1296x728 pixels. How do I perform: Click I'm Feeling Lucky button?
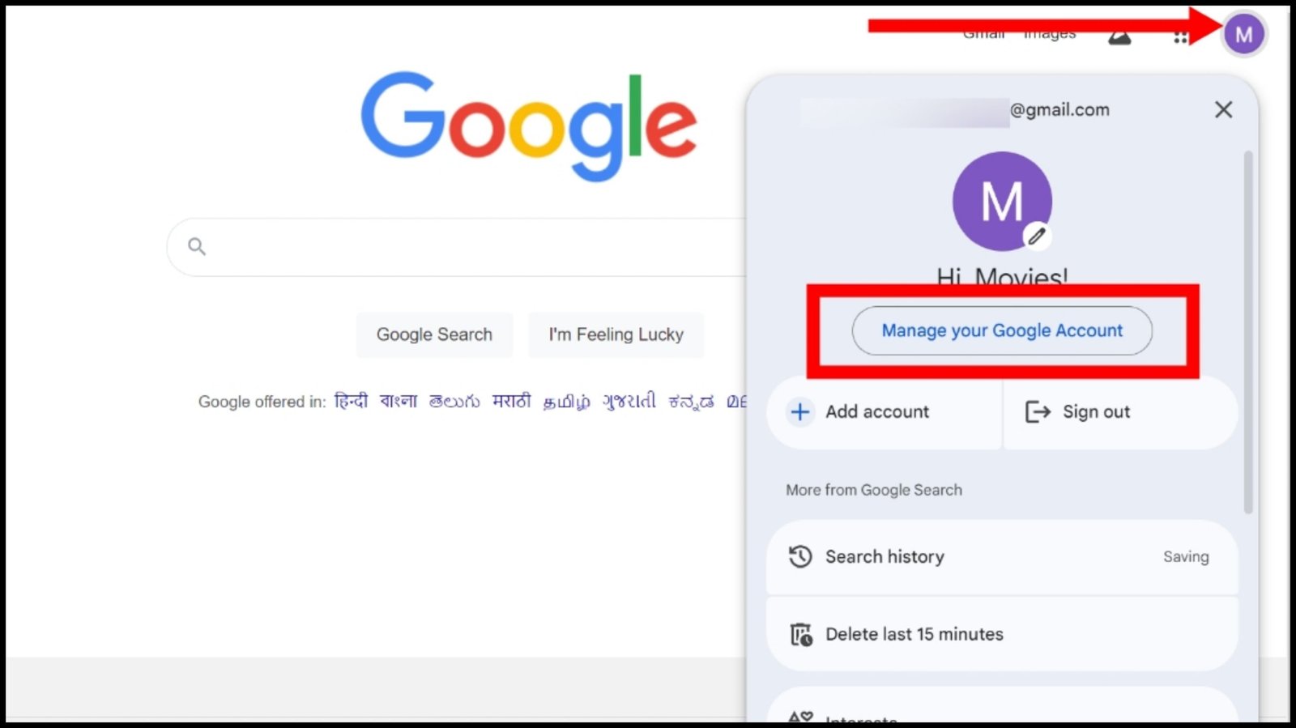(616, 334)
